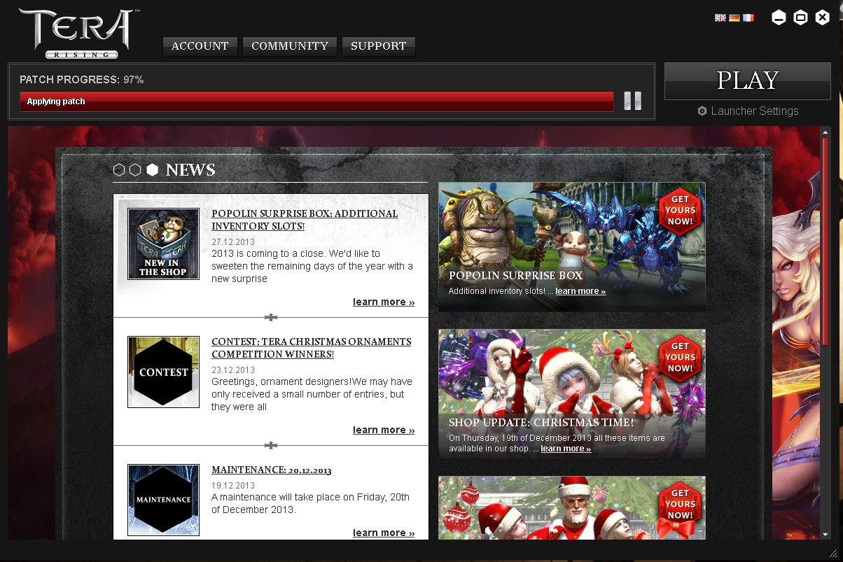The width and height of the screenshot is (843, 562).
Task: Open Maintenance 20.12.2013 headline
Action: pos(272,470)
